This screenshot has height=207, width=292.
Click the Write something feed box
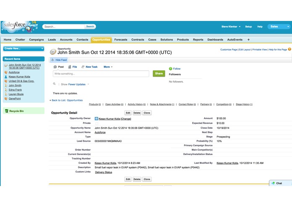(x=101, y=74)
